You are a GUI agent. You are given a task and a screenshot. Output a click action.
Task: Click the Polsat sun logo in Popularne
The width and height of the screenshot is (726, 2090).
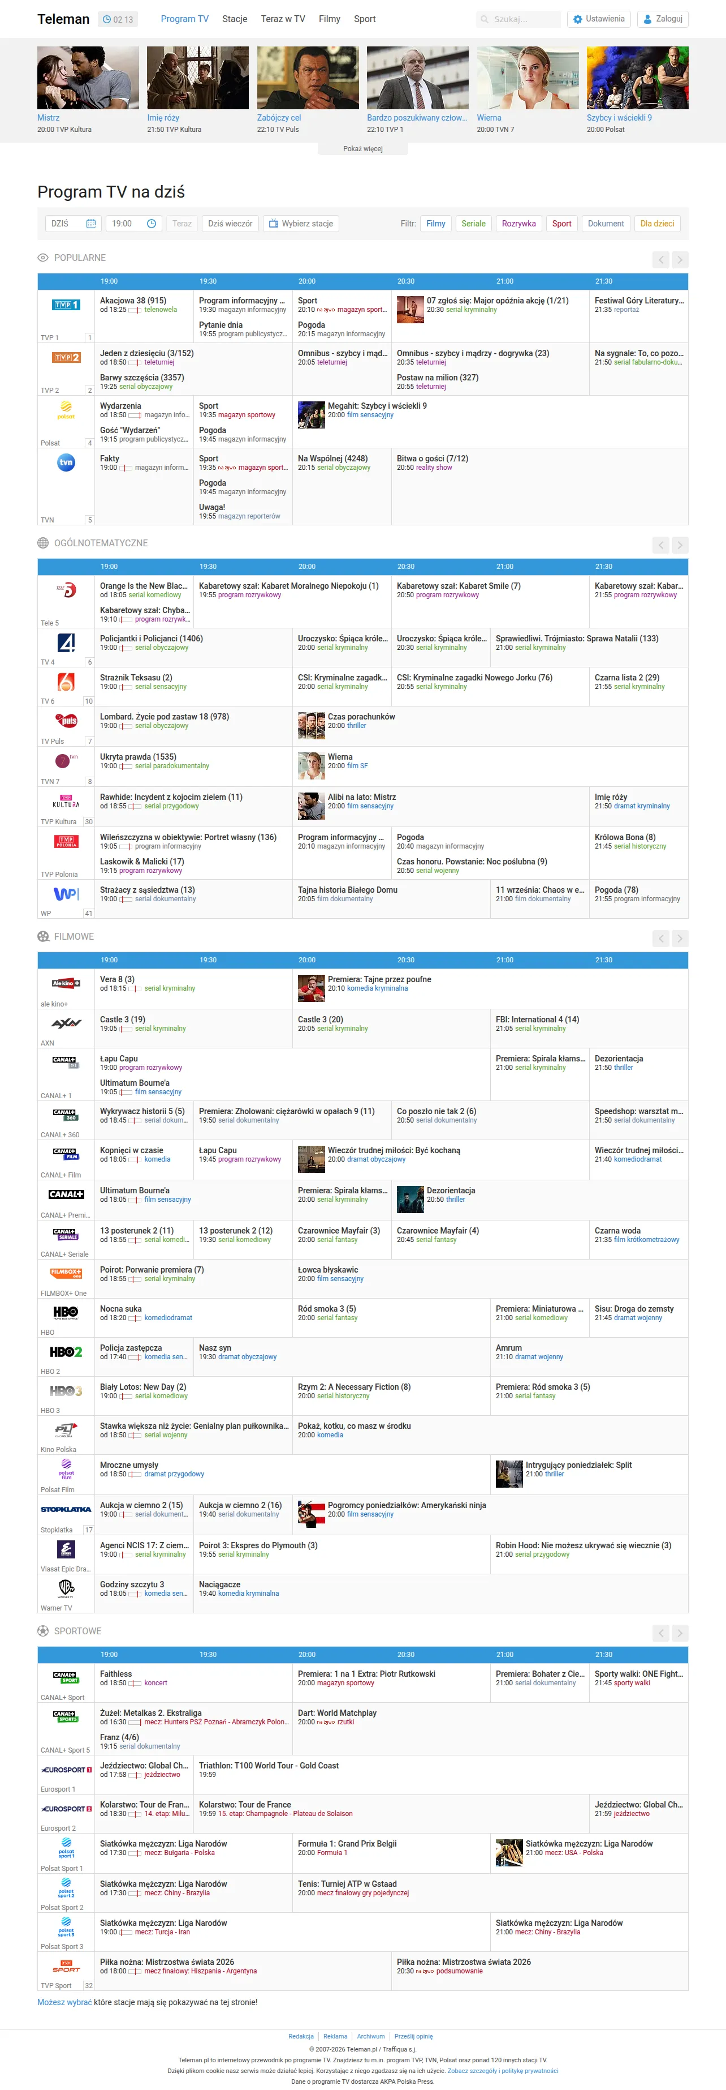coord(66,410)
